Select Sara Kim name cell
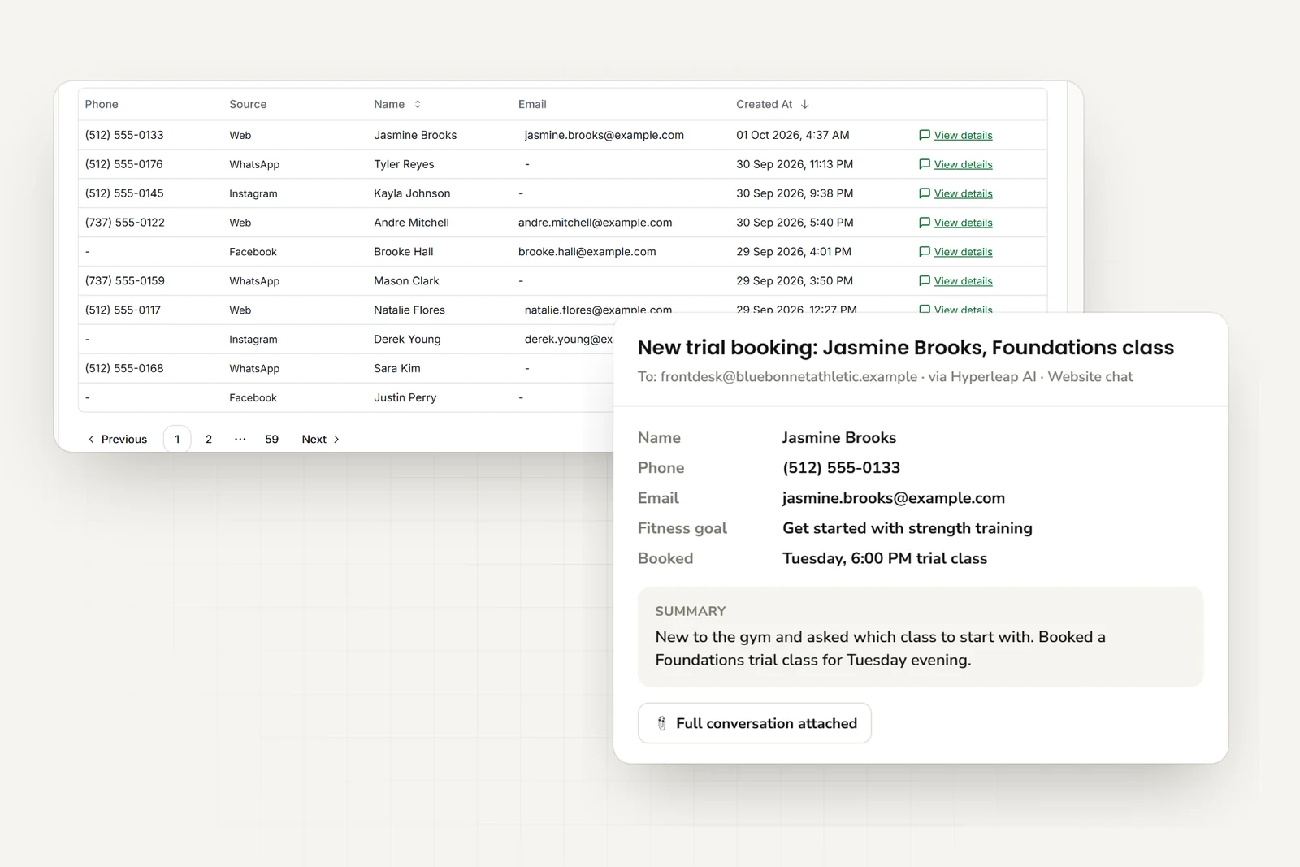 click(397, 369)
